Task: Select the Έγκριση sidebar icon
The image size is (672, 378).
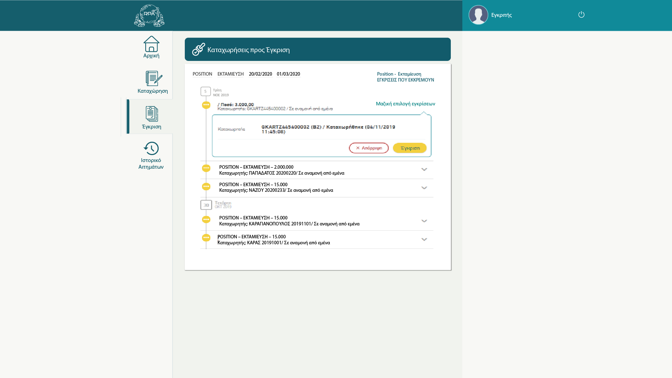Action: coord(152,114)
